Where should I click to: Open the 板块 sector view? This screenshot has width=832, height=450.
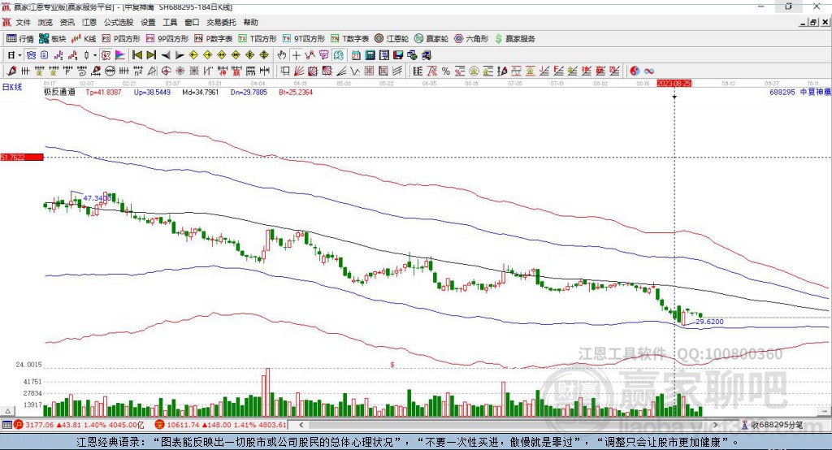click(53, 39)
